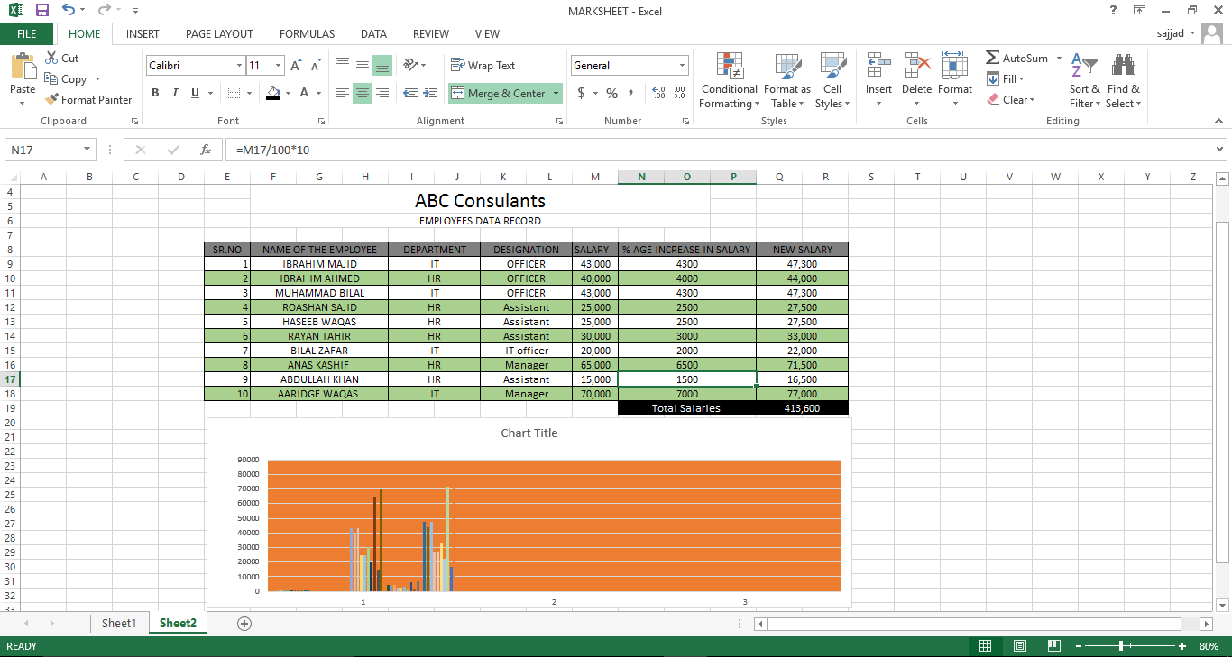Switch to the Sheet1 tab
This screenshot has height=657, width=1232.
click(118, 623)
